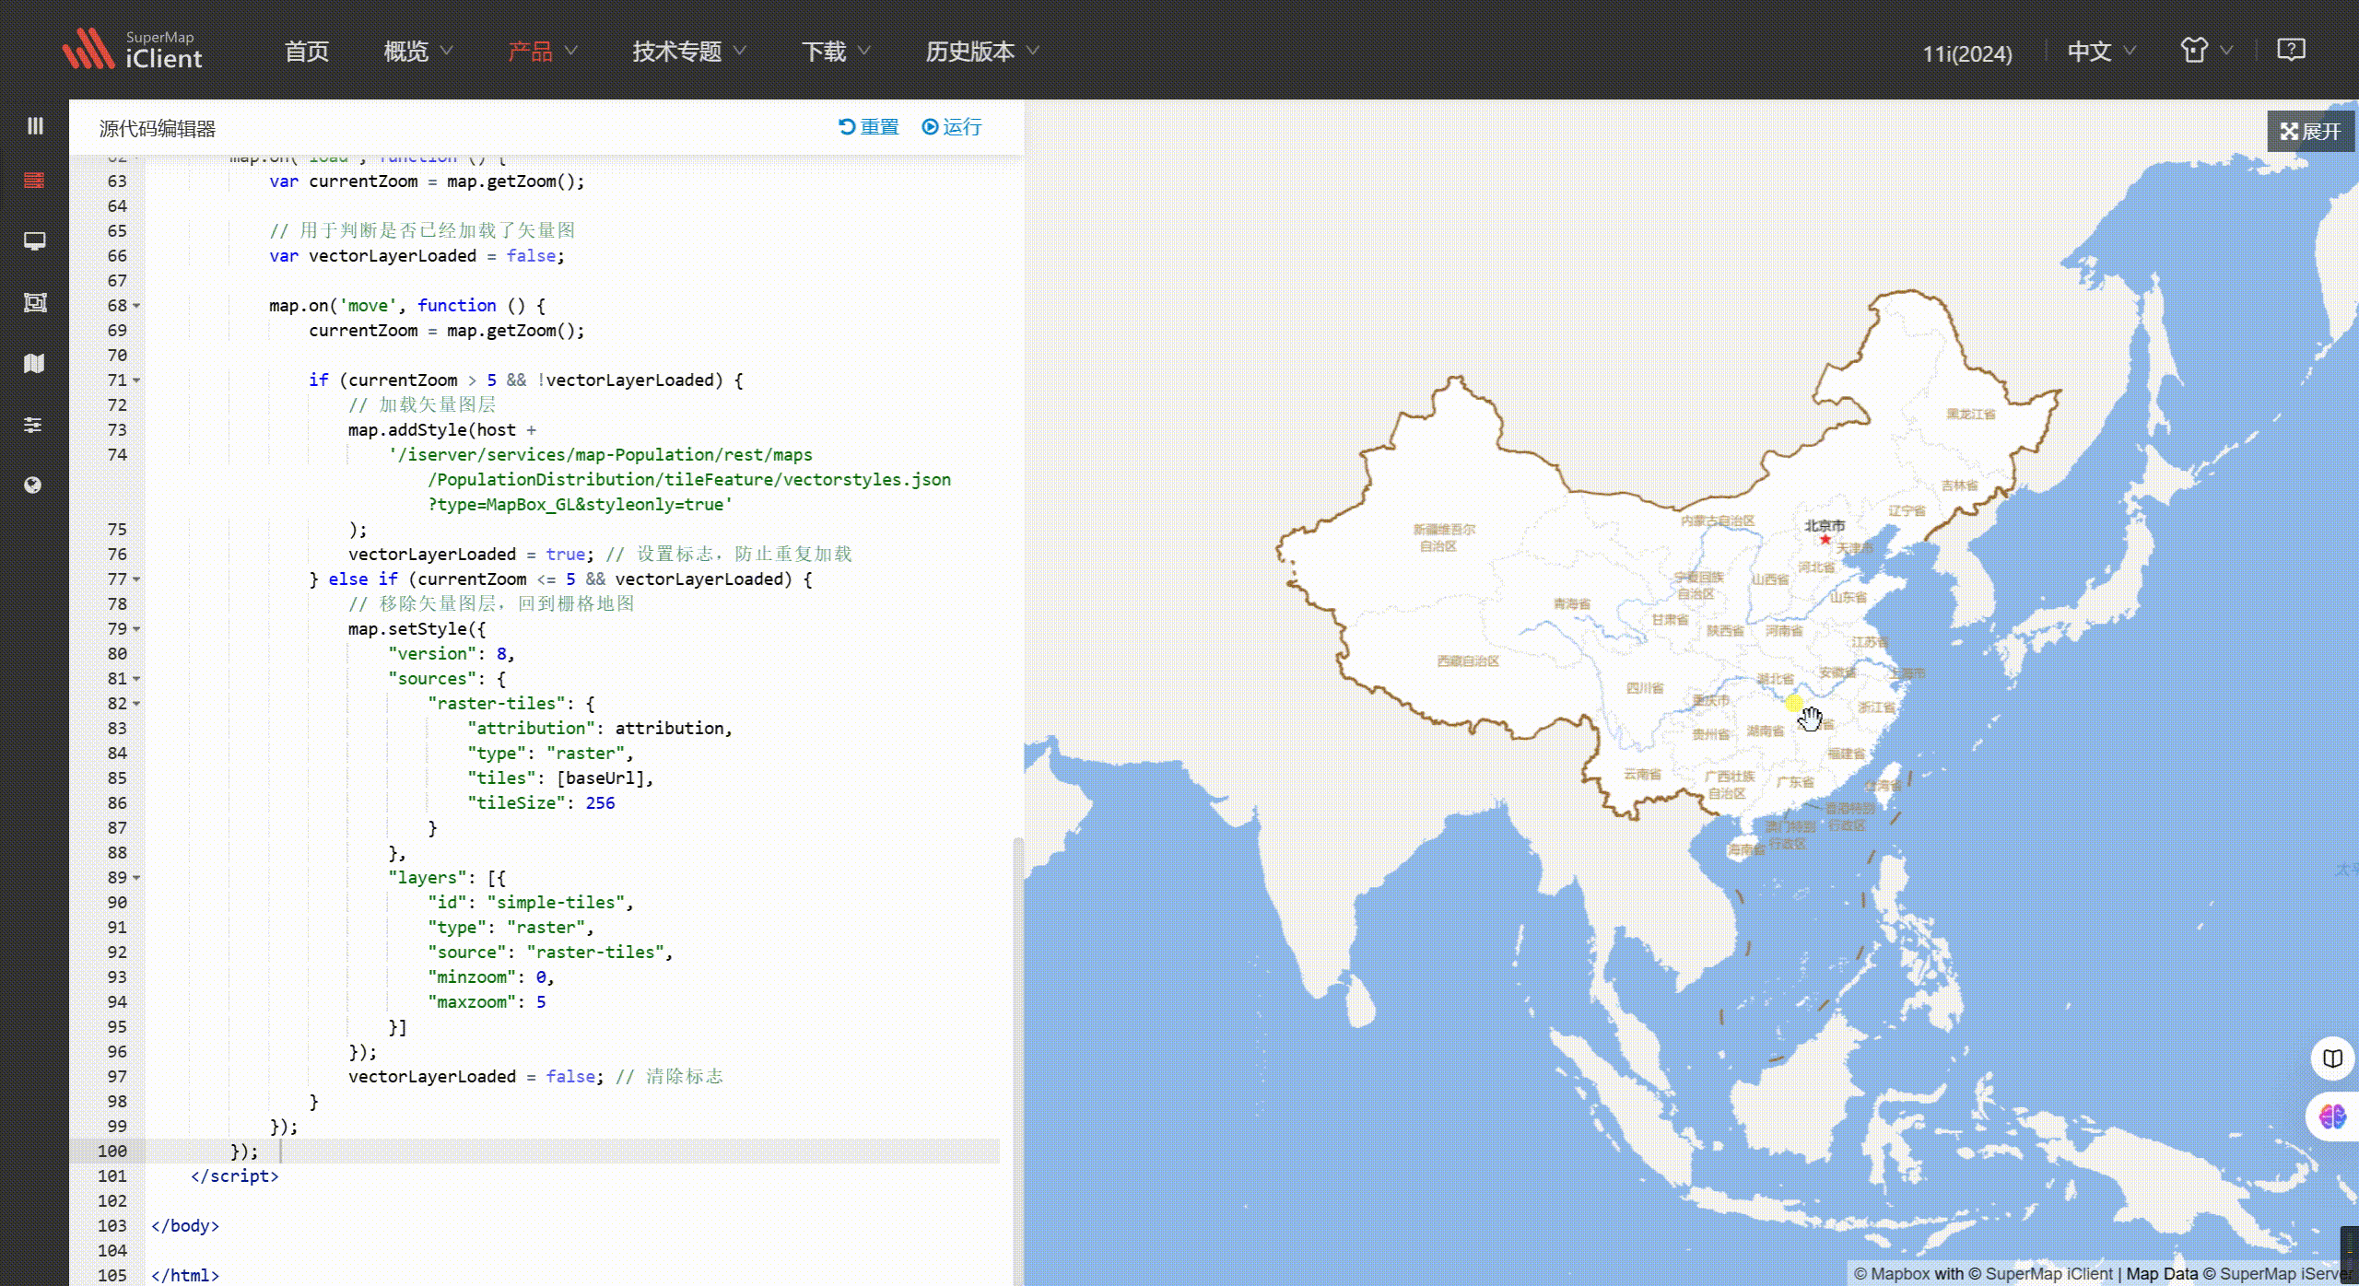Collapse the fold arrow at line 68

tap(136, 306)
